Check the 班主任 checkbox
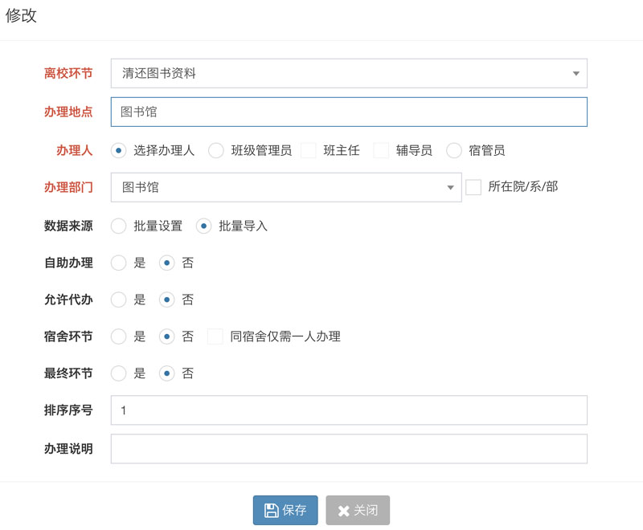The height and width of the screenshot is (530, 643). coord(309,150)
